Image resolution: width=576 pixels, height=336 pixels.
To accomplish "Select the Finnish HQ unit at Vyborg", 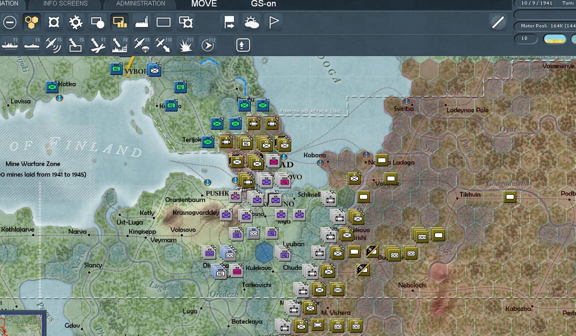I will pyautogui.click(x=116, y=69).
